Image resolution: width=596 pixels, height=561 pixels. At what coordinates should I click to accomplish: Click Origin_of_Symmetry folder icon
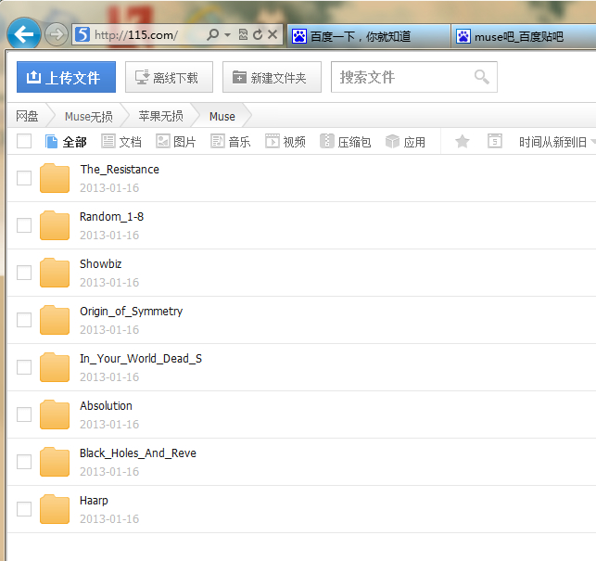coord(55,320)
